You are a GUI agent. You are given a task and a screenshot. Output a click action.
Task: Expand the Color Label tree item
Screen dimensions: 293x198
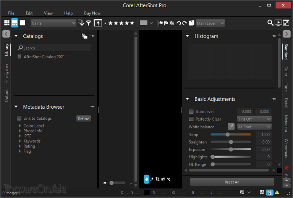(20, 126)
